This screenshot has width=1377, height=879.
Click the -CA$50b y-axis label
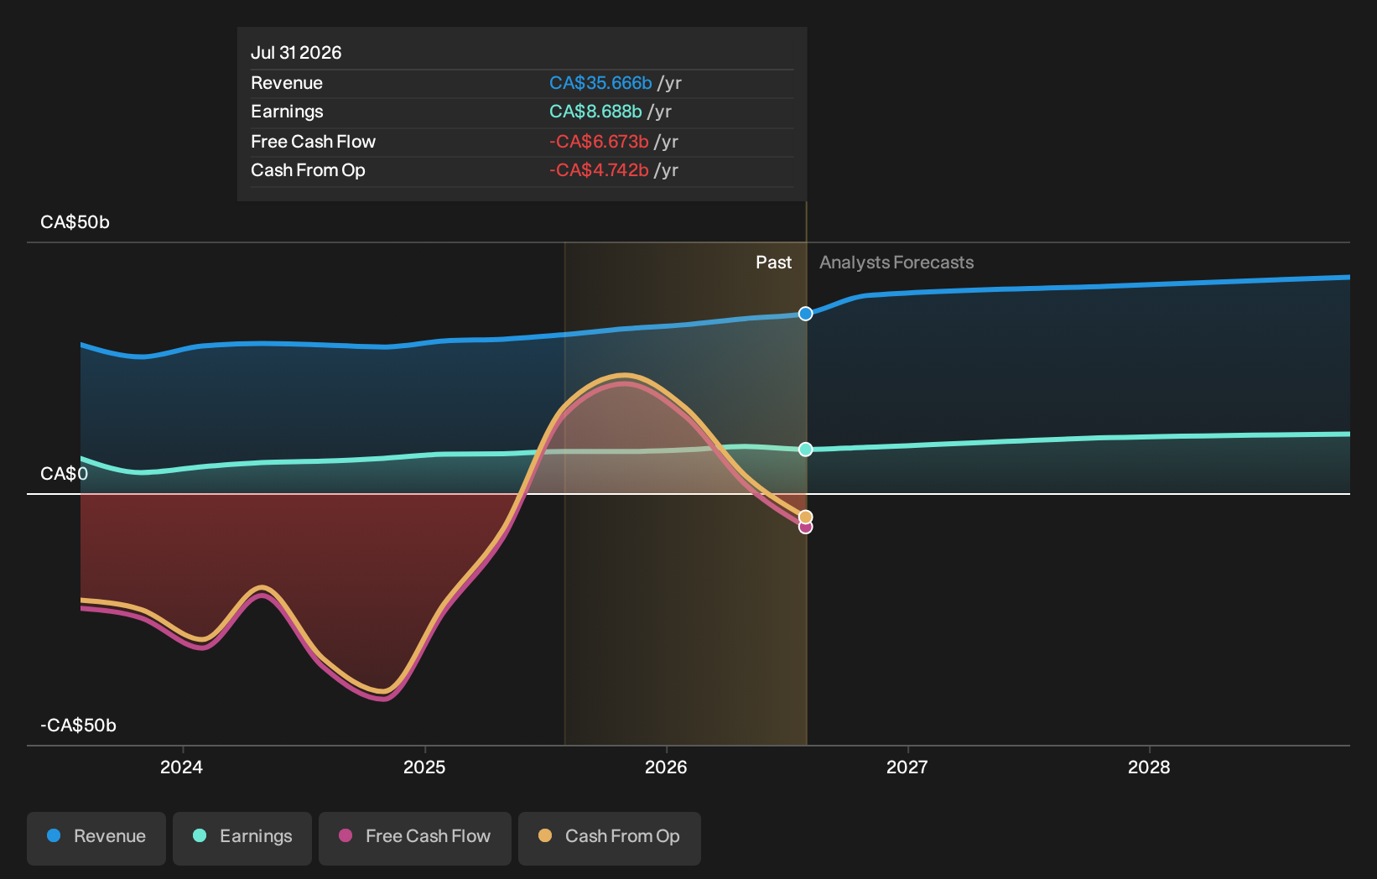pos(78,726)
